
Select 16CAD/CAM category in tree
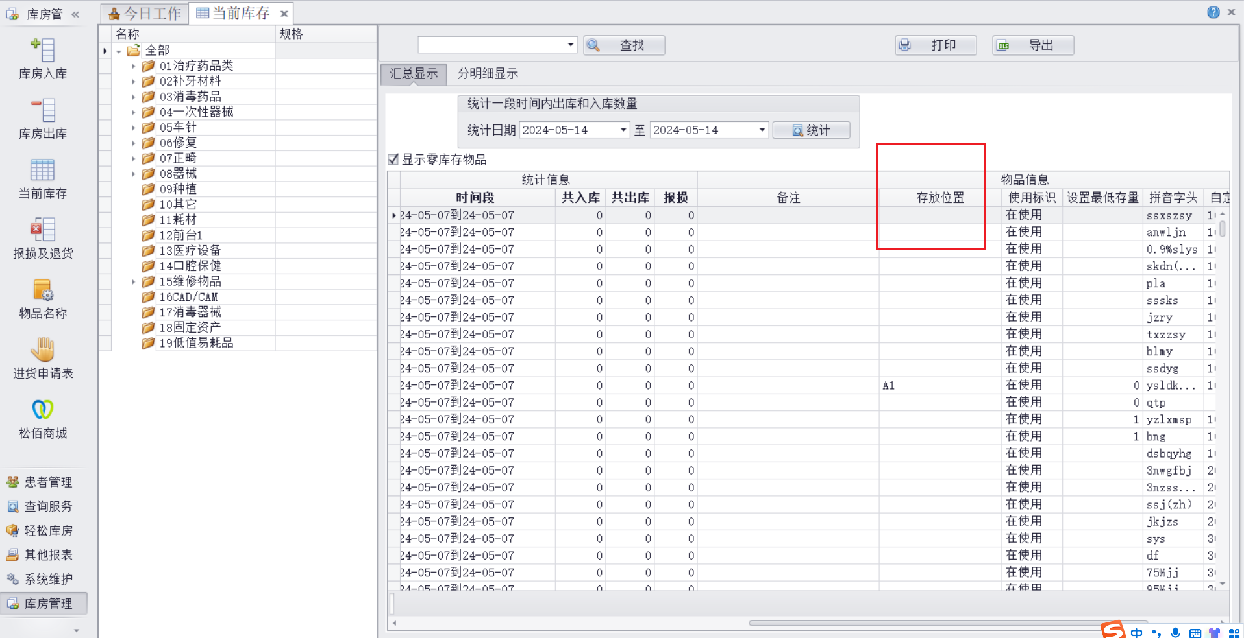point(188,297)
